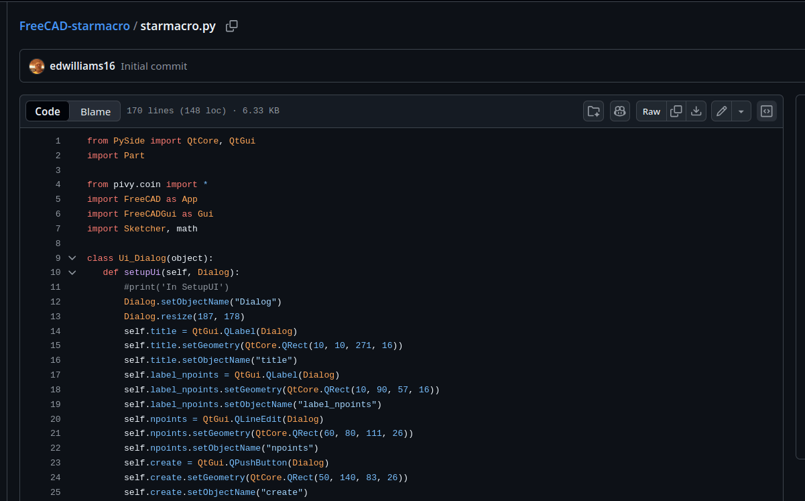
Task: Open the symbols pane
Action: point(767,111)
